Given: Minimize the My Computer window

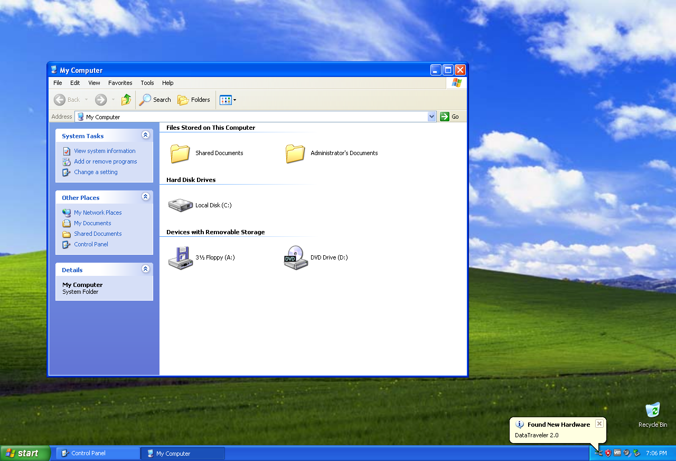Looking at the screenshot, I should tap(436, 70).
